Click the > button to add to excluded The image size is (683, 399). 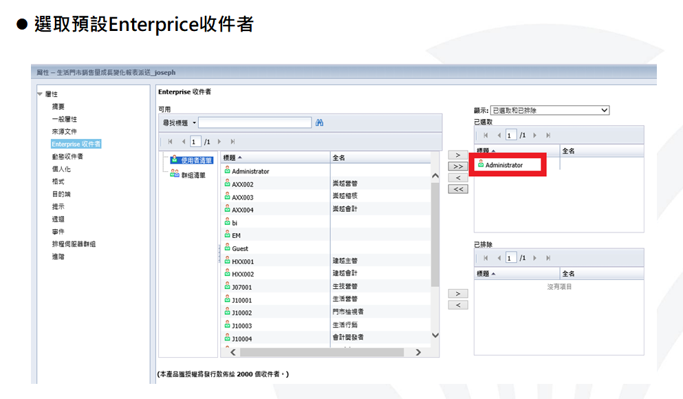pyautogui.click(x=457, y=294)
